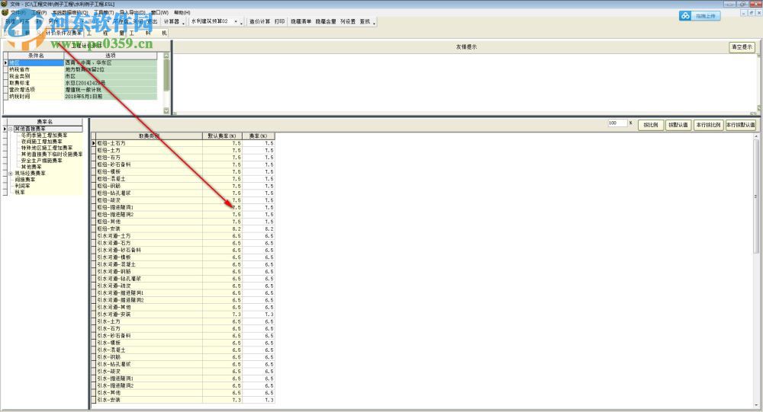Select the 引水河道-模板 row

(185, 257)
